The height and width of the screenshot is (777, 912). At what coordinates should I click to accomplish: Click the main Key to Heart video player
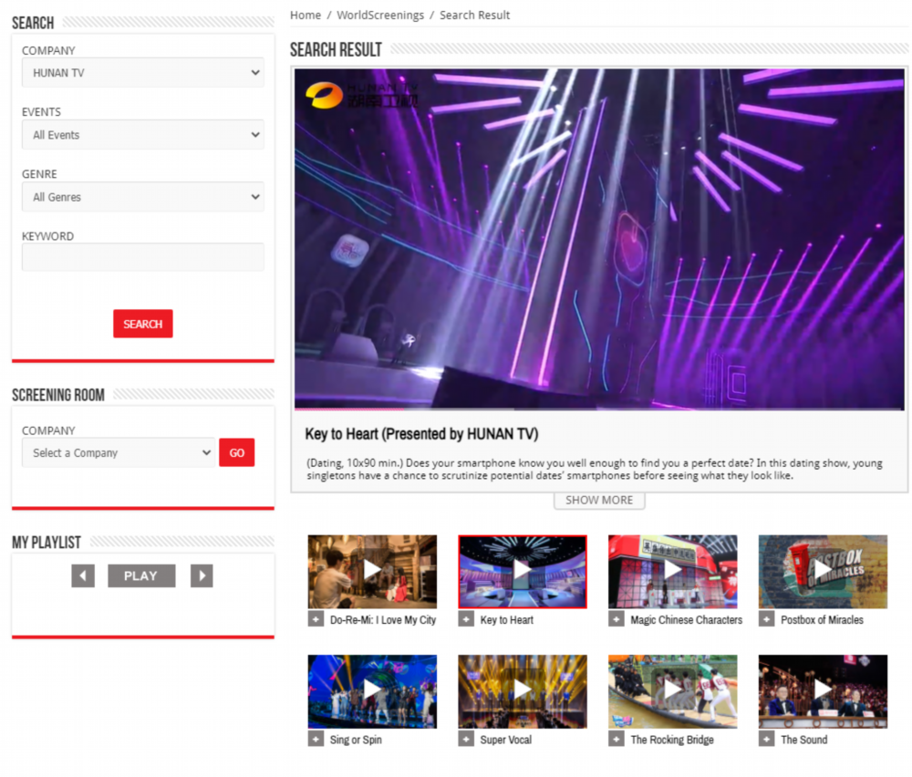[x=599, y=239]
